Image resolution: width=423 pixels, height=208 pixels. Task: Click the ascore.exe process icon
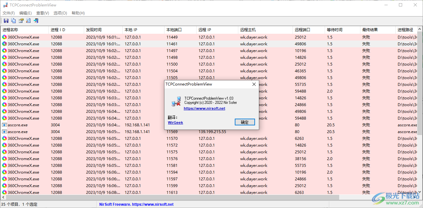pyautogui.click(x=4, y=125)
